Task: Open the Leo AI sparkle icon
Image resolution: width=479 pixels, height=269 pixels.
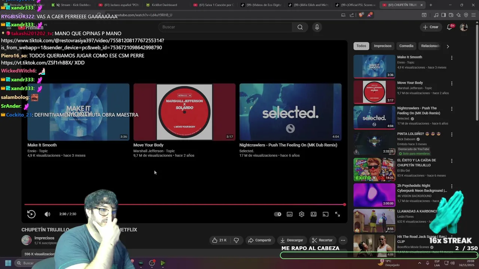Action: pyautogui.click(x=458, y=15)
